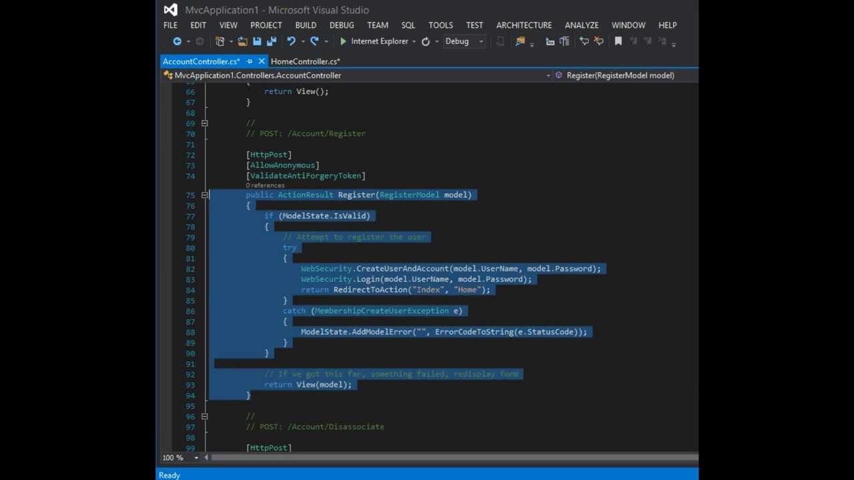Start debugging with green play icon
Screen dimensions: 854x480
coord(343,41)
